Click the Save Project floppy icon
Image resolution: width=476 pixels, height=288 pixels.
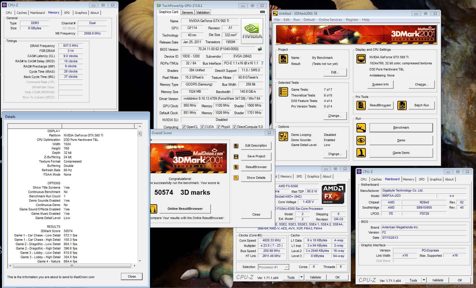tap(236, 156)
